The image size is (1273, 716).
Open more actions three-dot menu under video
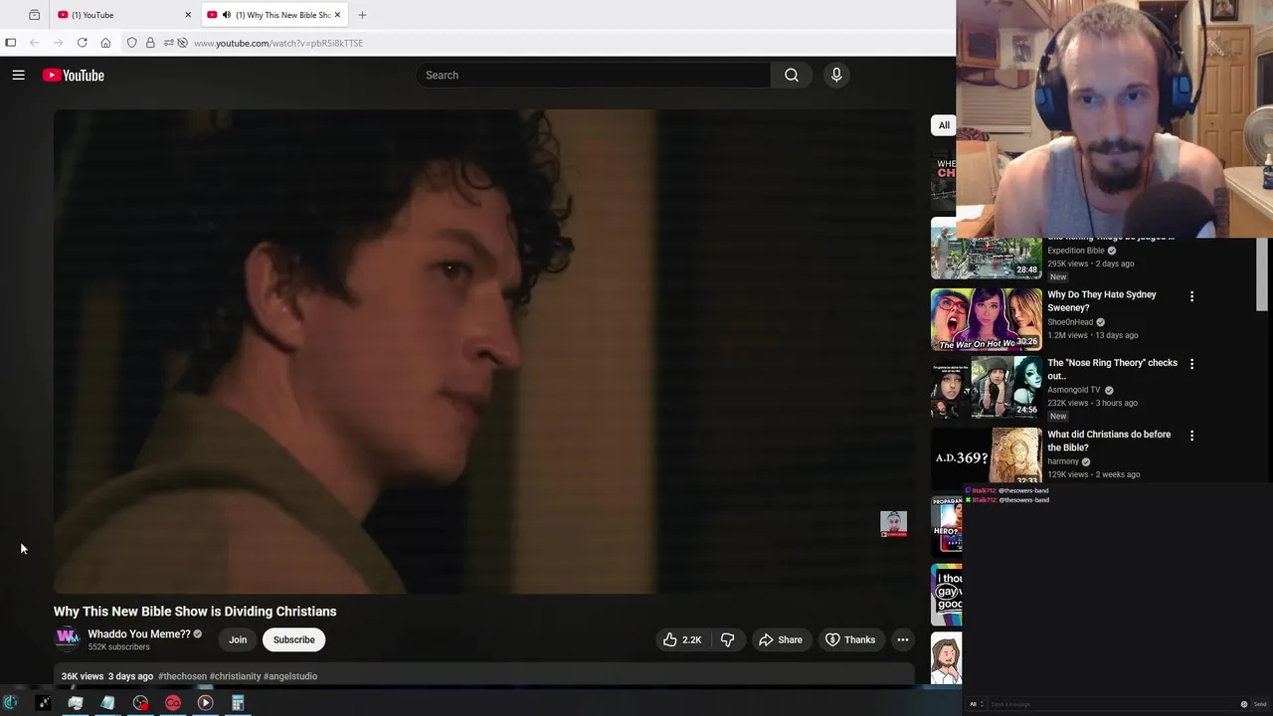tap(902, 639)
